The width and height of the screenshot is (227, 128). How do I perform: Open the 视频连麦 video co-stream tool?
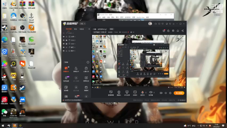[x=66, y=79]
